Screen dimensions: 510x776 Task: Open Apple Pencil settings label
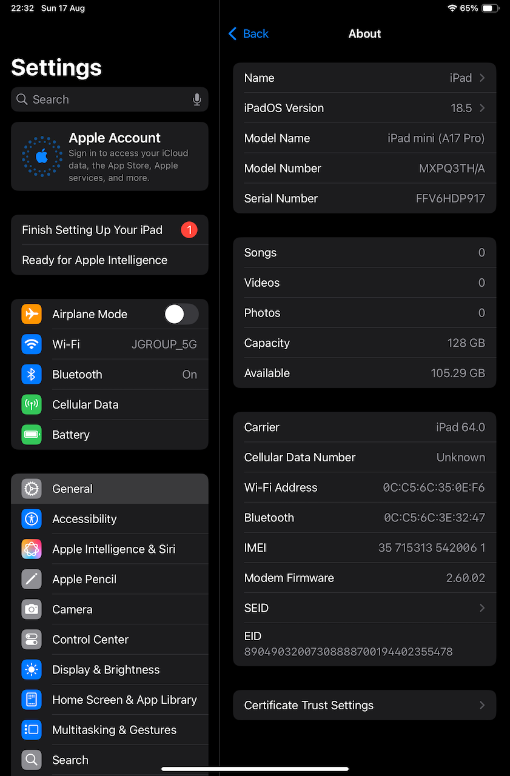[84, 579]
